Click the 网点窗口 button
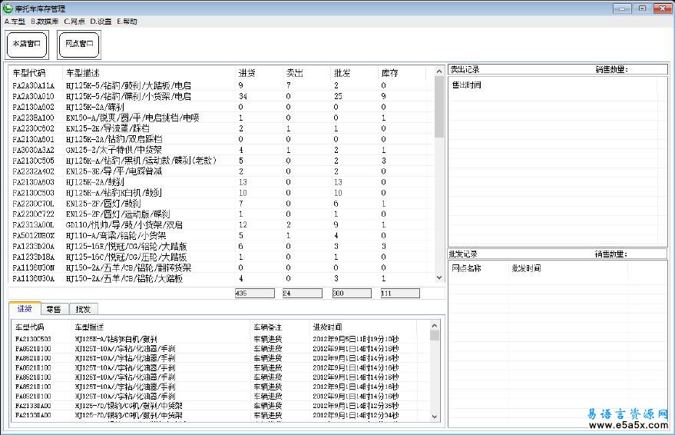 (79, 45)
